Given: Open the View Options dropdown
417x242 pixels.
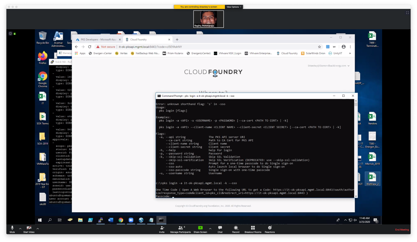Looking at the screenshot, I should tap(234, 7).
